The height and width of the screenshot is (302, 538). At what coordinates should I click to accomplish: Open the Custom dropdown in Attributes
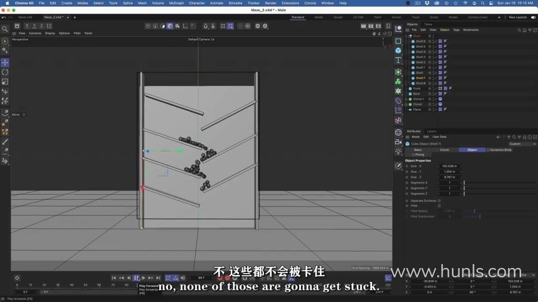pyautogui.click(x=522, y=144)
